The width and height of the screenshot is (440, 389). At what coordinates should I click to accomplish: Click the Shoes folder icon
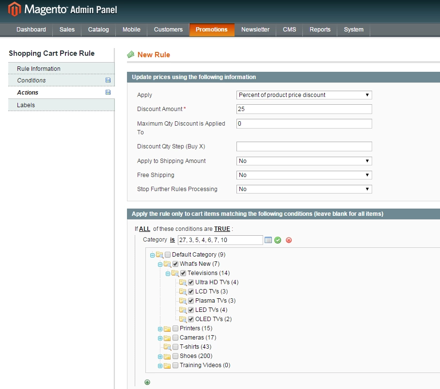(168, 357)
